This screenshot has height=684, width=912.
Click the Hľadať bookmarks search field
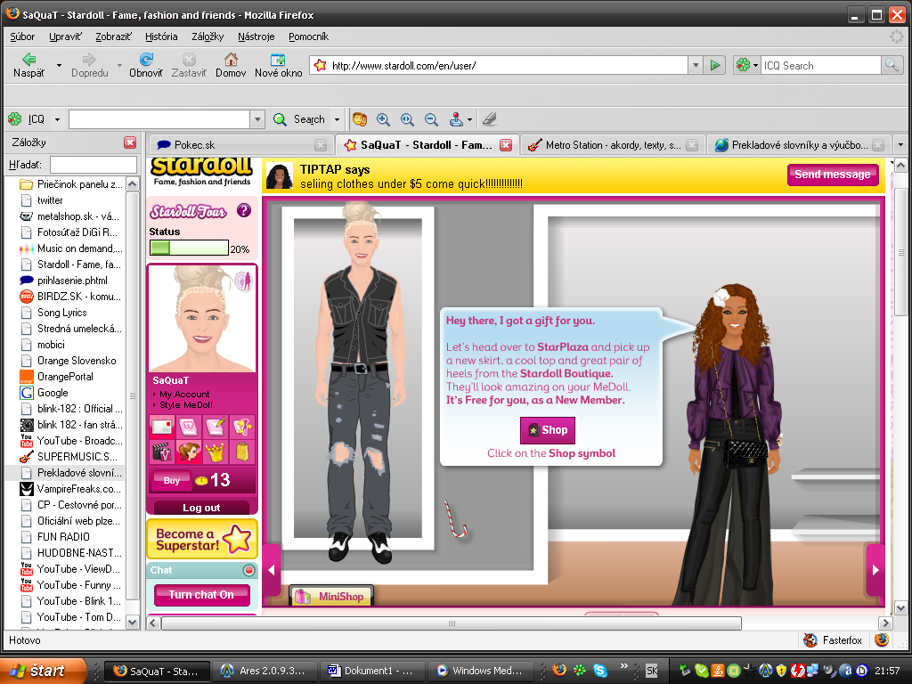[93, 165]
